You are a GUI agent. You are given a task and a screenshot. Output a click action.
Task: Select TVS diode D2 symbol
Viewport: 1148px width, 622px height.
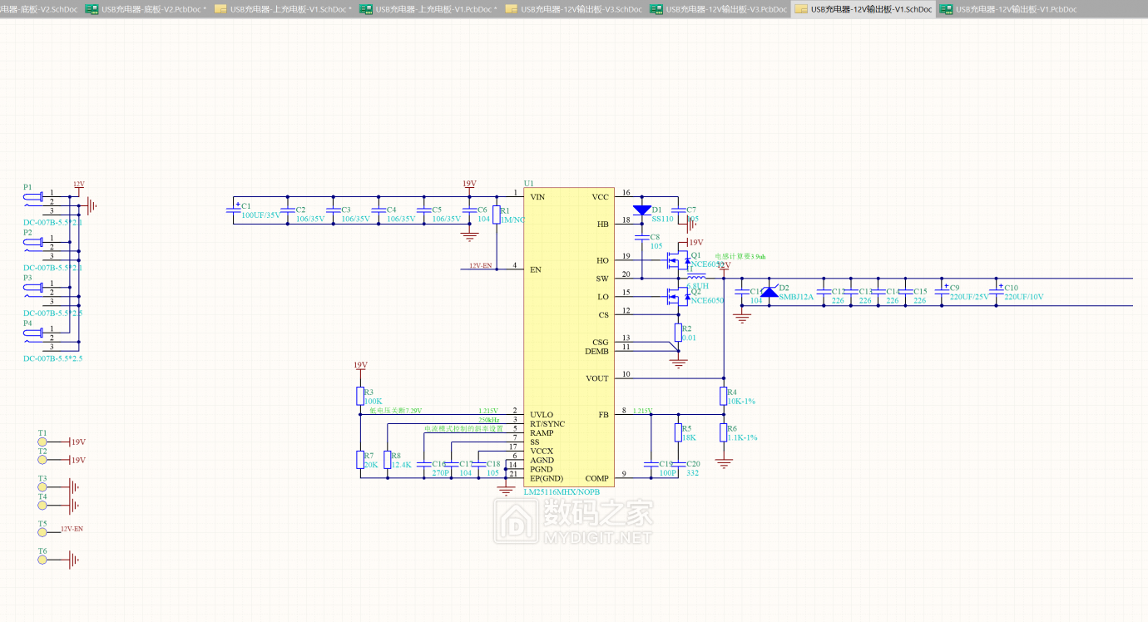769,291
